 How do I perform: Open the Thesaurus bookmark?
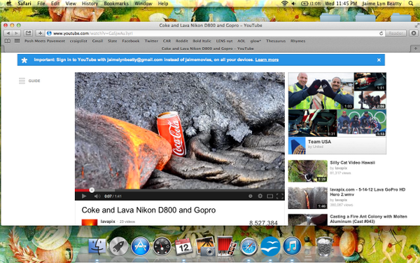point(276,41)
